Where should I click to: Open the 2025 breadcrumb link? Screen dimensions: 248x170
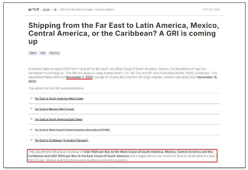point(46,10)
